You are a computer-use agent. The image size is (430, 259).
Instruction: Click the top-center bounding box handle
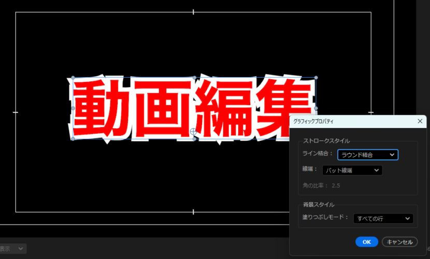tap(194, 78)
